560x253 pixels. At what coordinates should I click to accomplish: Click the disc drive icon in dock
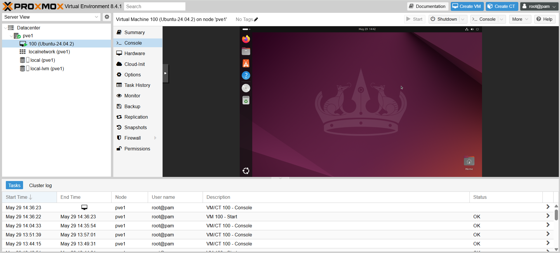246,88
